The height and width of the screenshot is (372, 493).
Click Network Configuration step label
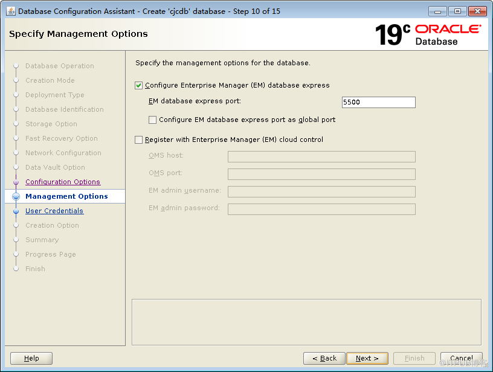point(63,153)
